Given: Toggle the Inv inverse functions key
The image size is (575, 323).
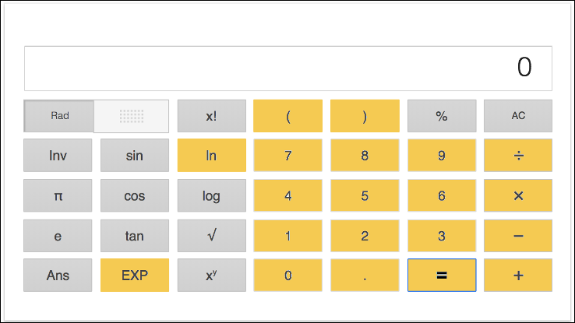Looking at the screenshot, I should (58, 156).
